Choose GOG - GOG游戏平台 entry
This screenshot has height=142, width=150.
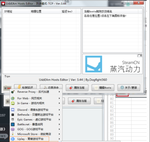(36, 129)
